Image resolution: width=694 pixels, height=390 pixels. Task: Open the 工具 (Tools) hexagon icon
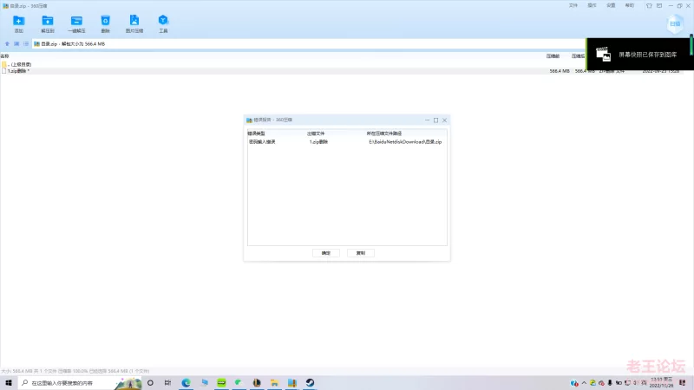pos(163,23)
